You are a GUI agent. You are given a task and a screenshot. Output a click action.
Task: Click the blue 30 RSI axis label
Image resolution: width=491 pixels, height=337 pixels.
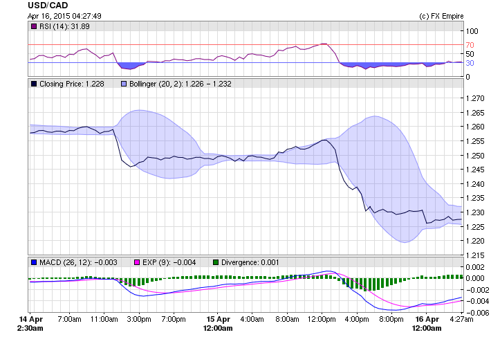click(470, 63)
